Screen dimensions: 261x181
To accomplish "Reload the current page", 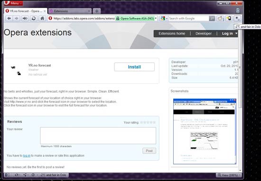I will [x=34, y=18].
